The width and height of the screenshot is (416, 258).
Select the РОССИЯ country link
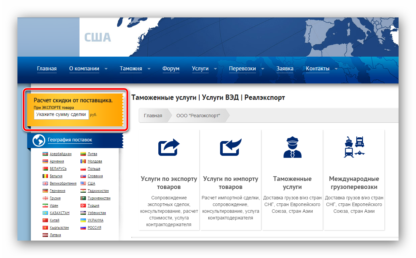(x=94, y=228)
